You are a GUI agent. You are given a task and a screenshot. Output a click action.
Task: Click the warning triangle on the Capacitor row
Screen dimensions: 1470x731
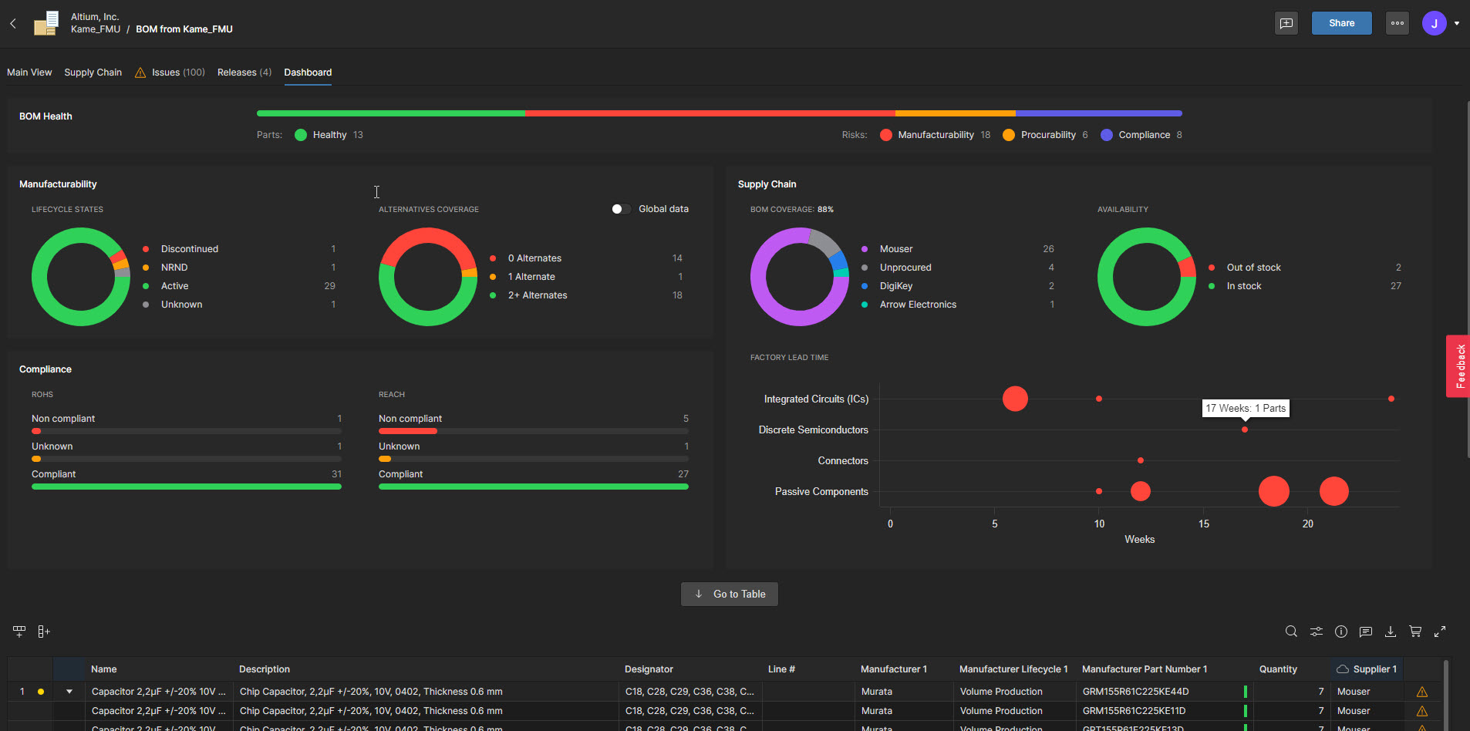1423,691
